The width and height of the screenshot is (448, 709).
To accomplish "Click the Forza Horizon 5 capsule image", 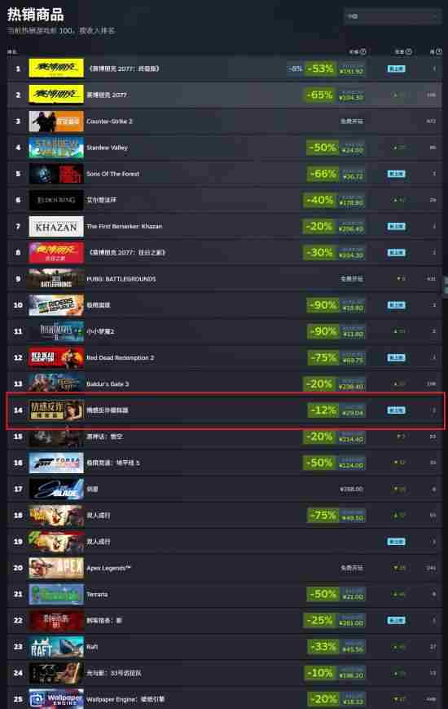I will 56,463.
